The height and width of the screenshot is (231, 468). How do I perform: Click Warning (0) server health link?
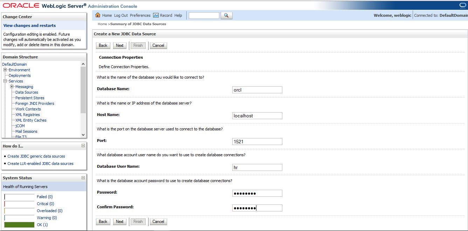pyautogui.click(x=47, y=218)
